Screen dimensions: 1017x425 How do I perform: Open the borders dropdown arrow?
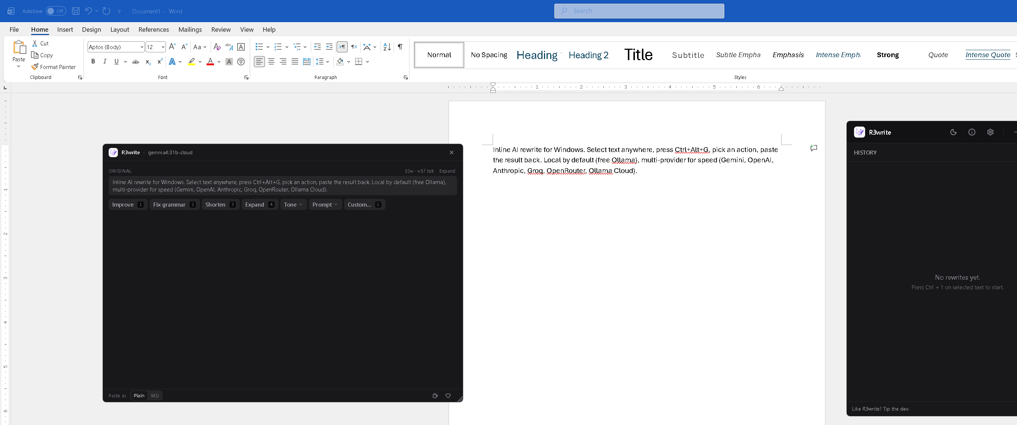[x=368, y=62]
